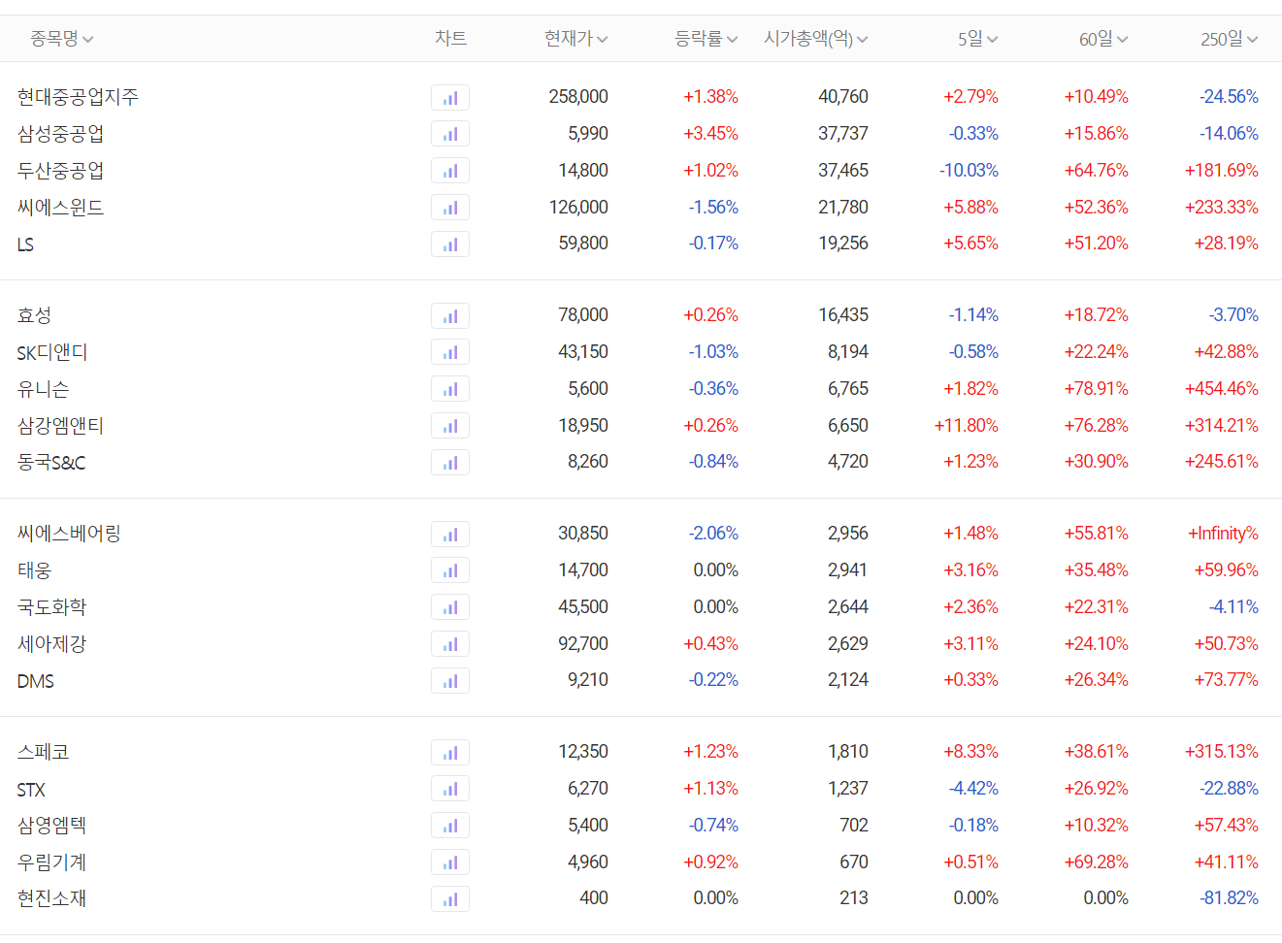1282x943 pixels.
Task: Sort by 등락률 column header
Action: [x=707, y=39]
